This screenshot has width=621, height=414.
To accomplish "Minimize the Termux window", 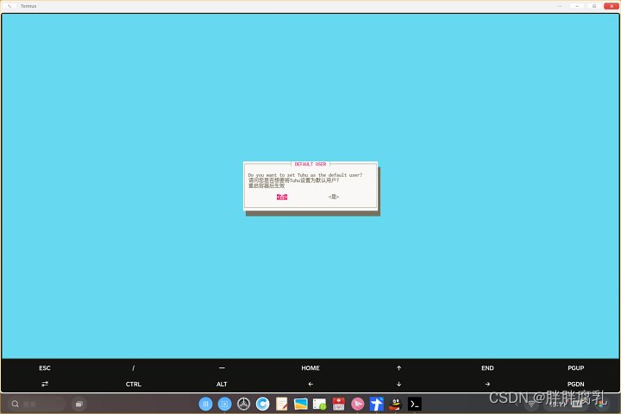I will pos(577,6).
